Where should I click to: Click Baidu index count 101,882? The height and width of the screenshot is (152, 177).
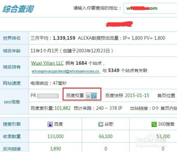point(63,108)
